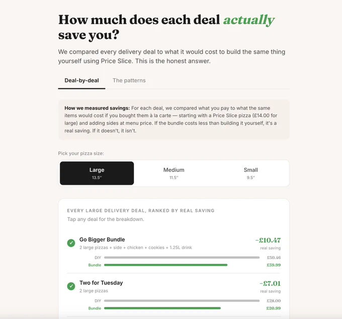Click the grey DIY bar for Two for Tuesday
342x319 pixels.
[x=182, y=301]
